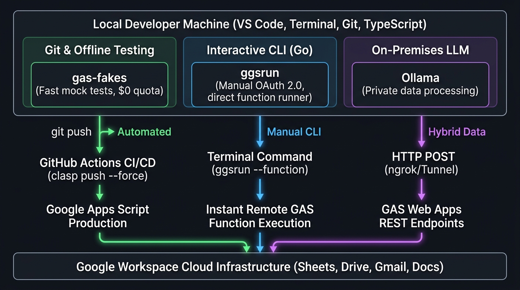Screen dimensions: 520x290
Task: Select the GitHub Actions CI/CD text
Action: click(97, 163)
